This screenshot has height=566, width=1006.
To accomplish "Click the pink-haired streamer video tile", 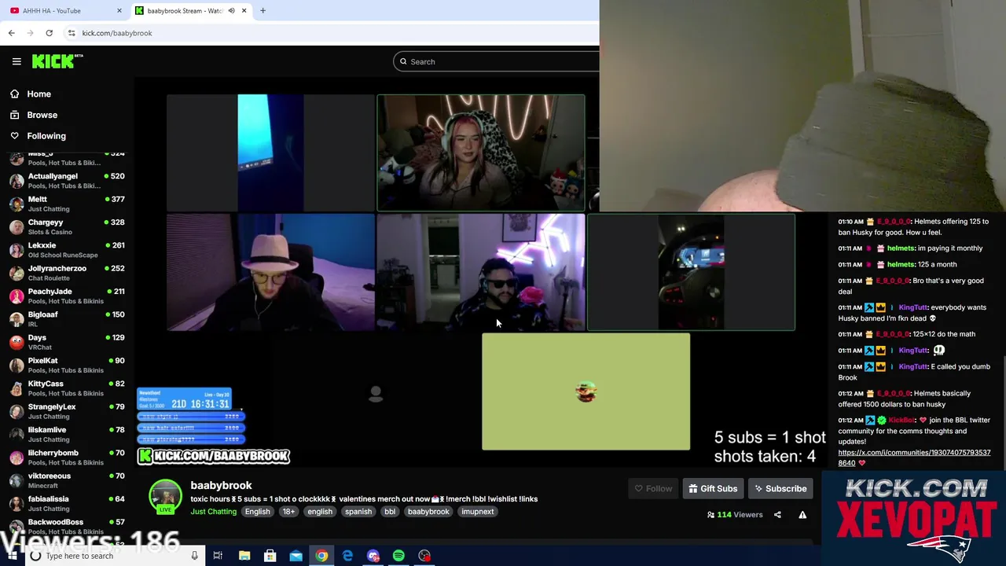I will 481,153.
